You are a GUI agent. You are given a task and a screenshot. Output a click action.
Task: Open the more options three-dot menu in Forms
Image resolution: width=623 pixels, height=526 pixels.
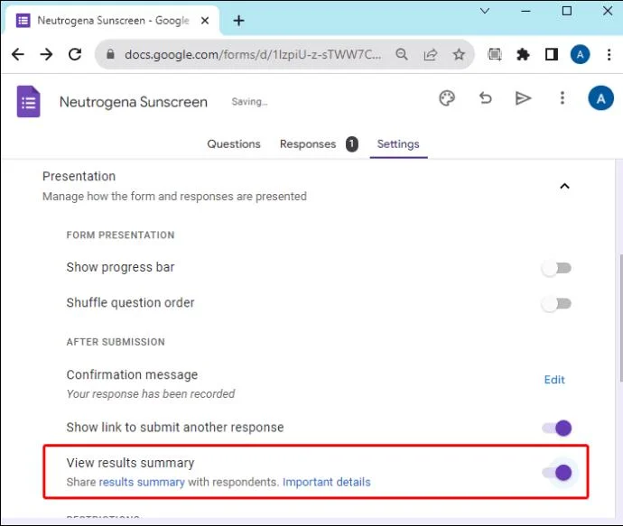coord(562,98)
